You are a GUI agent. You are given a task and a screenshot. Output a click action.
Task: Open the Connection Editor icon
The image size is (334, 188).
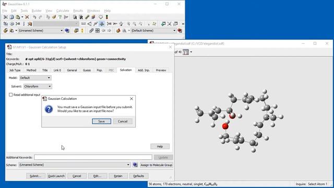[x=87, y=17]
